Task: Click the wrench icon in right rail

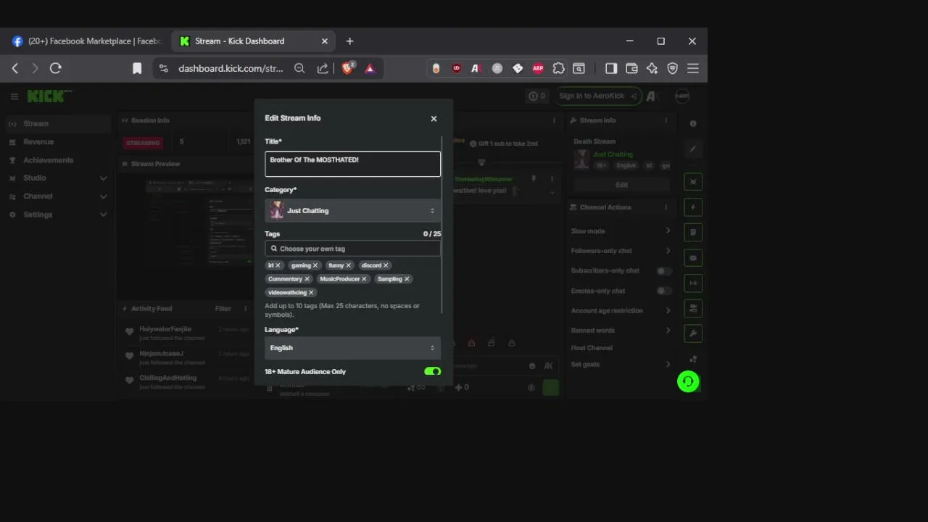Action: (693, 333)
